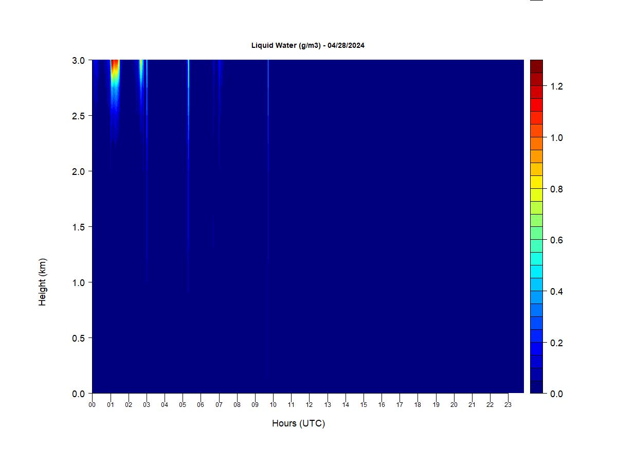The image size is (617, 463).
Task: Click hour 16 on the time axis
Action: [382, 405]
